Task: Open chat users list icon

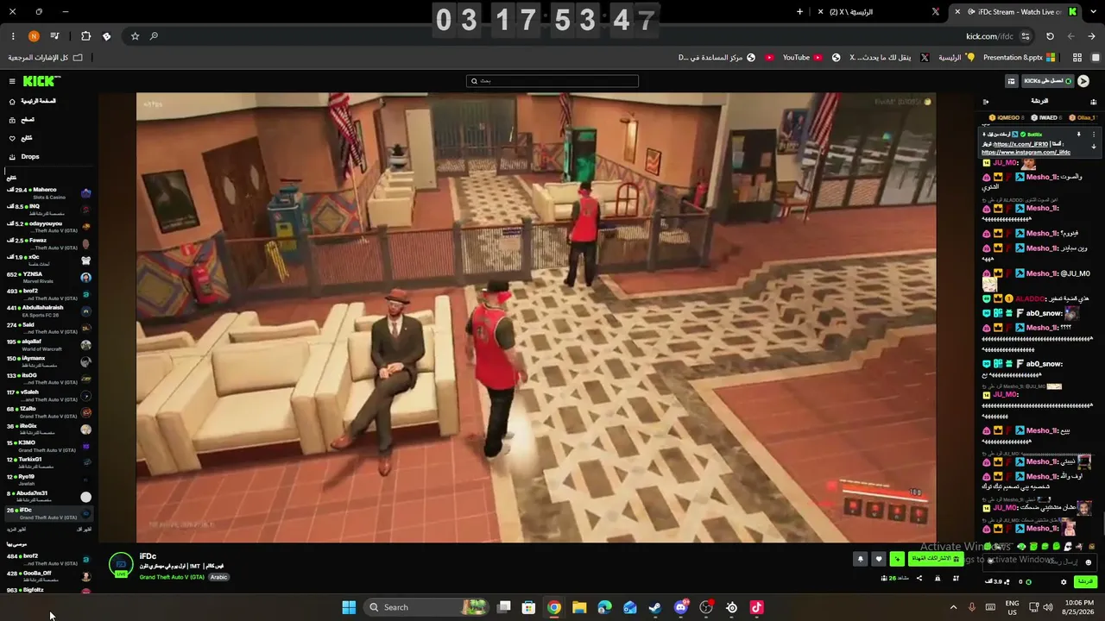Action: pyautogui.click(x=1093, y=102)
